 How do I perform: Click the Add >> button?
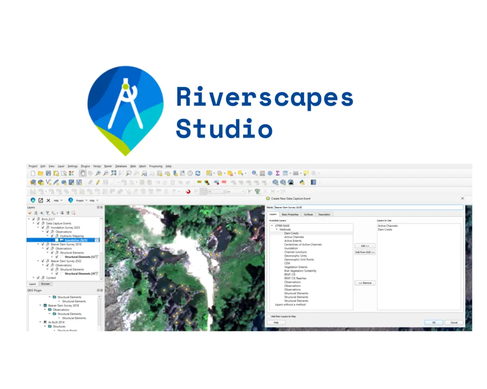click(365, 246)
